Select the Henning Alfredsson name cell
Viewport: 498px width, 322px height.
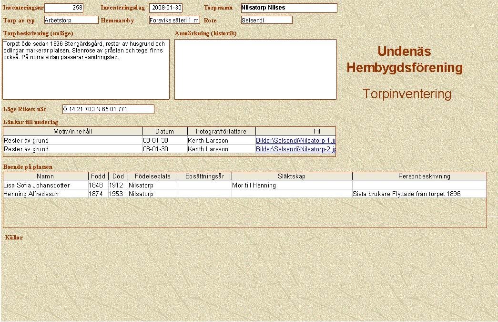click(x=45, y=194)
